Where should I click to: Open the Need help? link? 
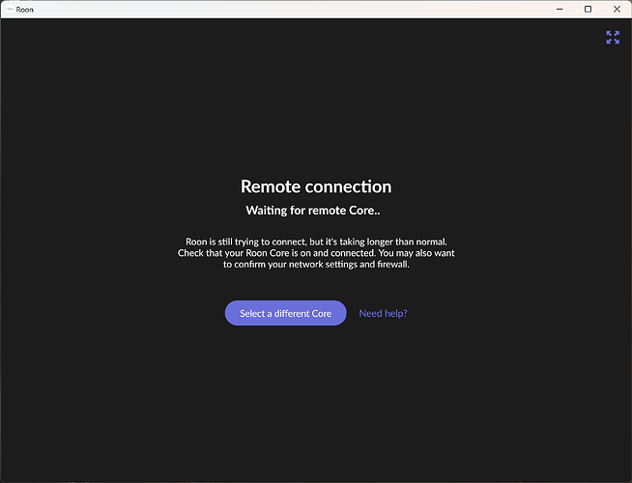[383, 313]
